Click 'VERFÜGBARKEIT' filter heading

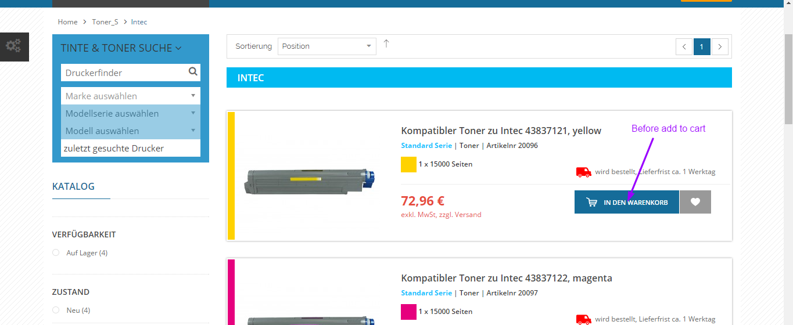coord(84,234)
